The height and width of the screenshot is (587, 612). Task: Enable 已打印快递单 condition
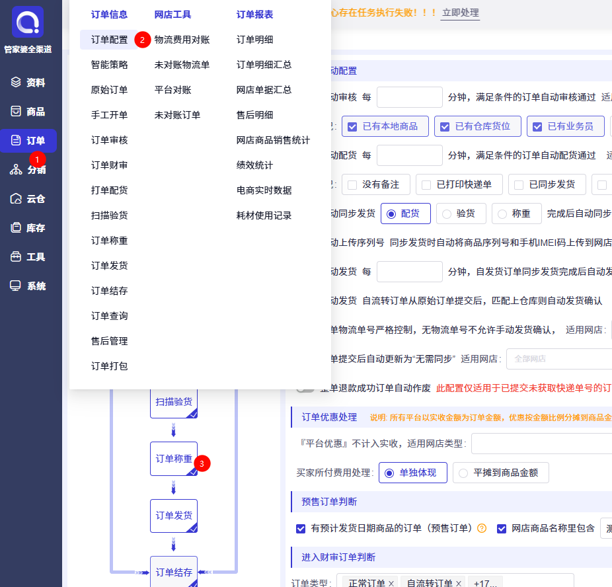pos(459,184)
